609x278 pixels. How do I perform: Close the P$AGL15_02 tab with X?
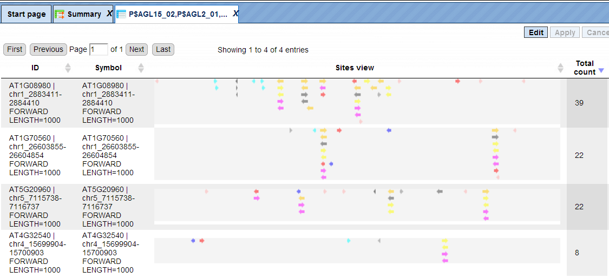[x=235, y=14]
